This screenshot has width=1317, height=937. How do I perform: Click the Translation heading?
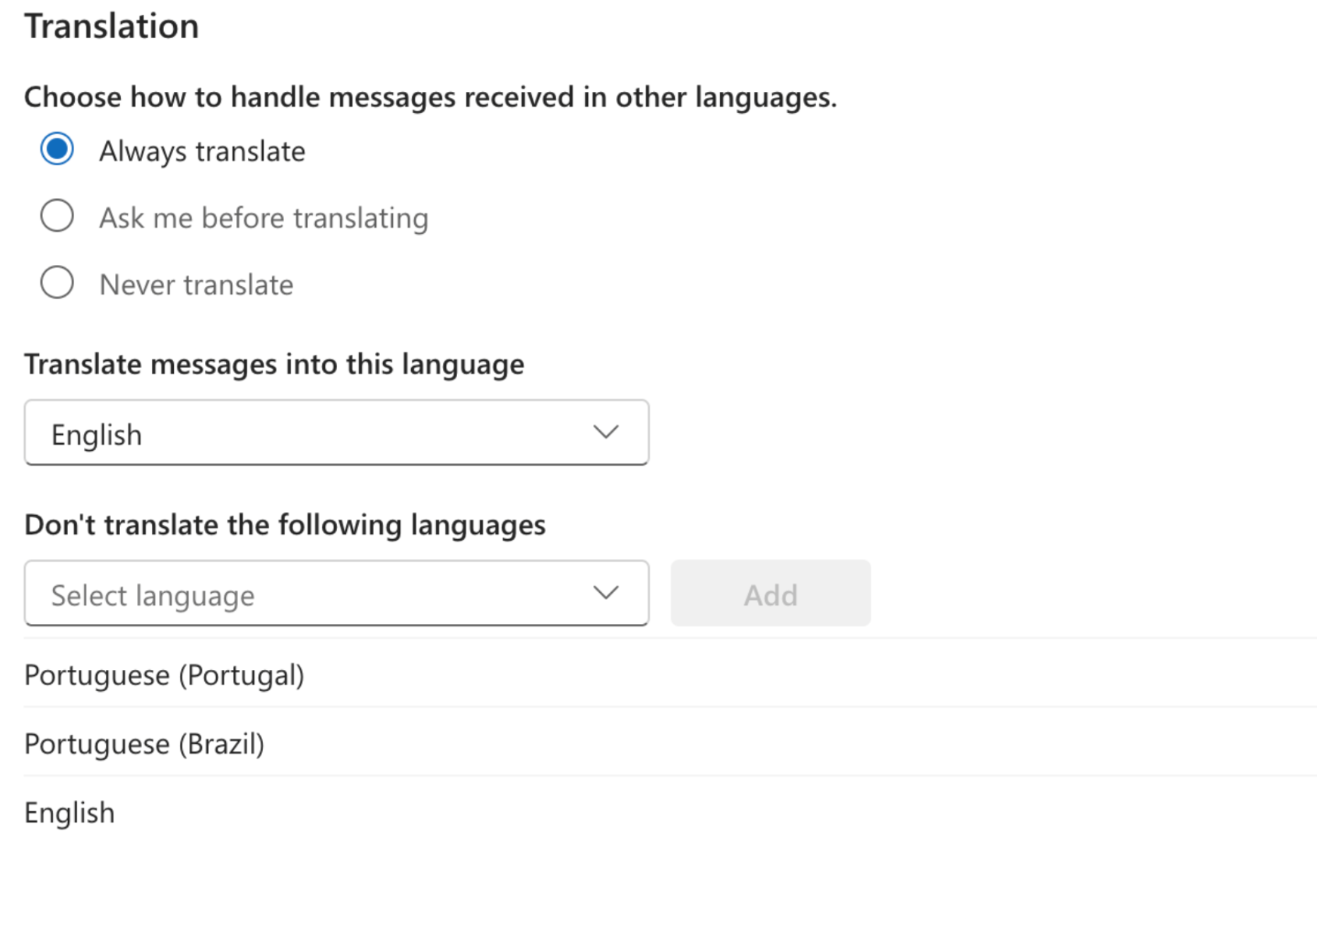point(112,26)
